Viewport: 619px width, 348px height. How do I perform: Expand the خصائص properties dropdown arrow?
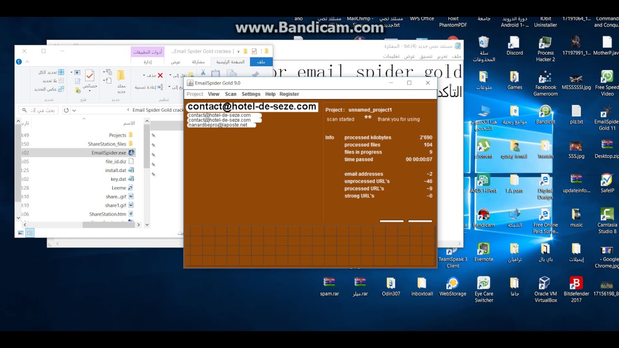pos(89,91)
